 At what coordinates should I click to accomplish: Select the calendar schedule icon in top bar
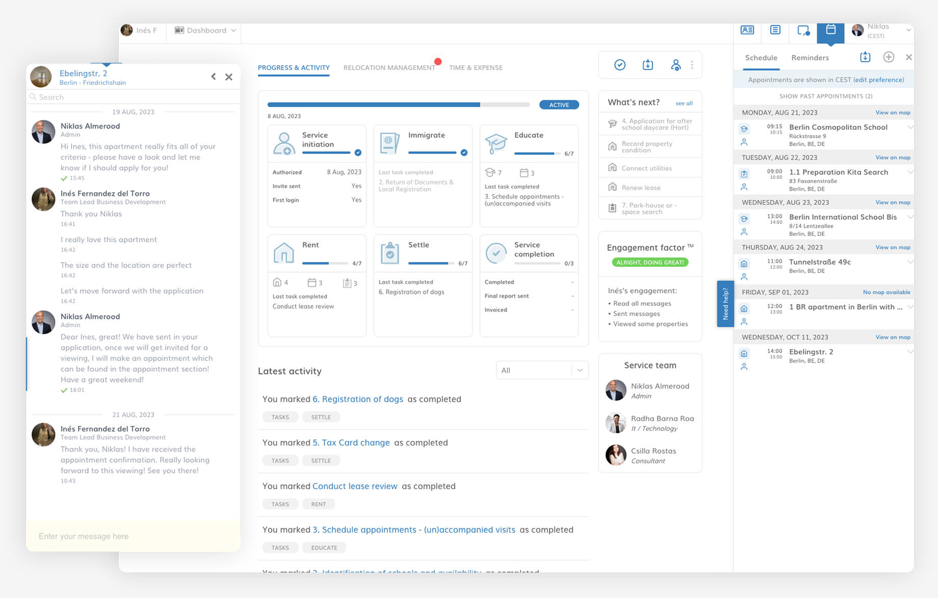(830, 30)
